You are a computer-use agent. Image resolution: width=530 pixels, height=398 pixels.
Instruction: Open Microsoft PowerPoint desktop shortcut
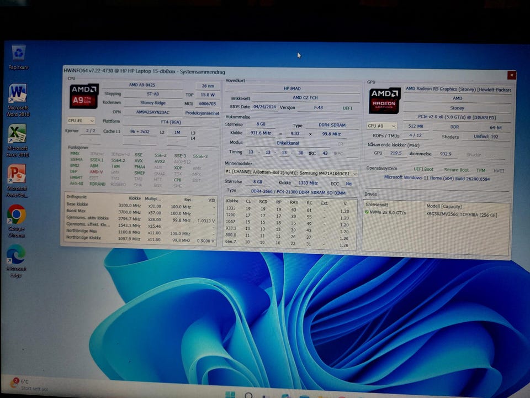click(17, 181)
